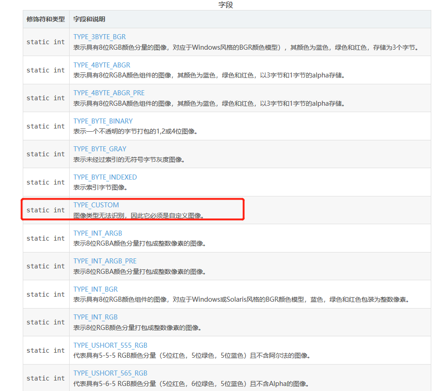Screen dimensions: 434x391
Task: Open the TYPE_BYTE_BINARY field link
Action: [x=103, y=121]
